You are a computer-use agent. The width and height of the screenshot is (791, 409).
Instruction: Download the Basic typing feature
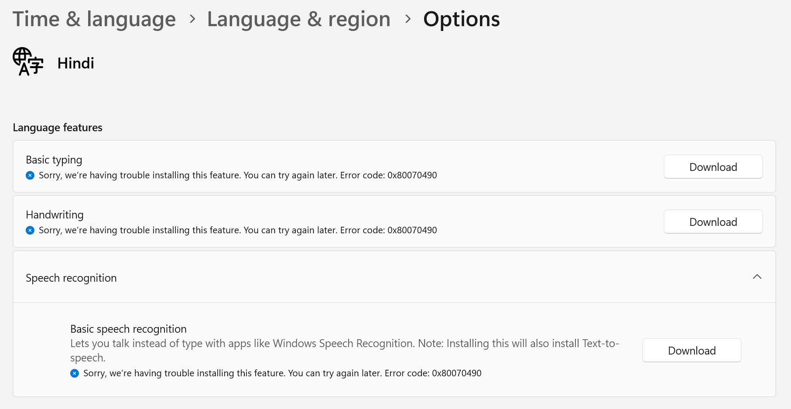tap(713, 167)
